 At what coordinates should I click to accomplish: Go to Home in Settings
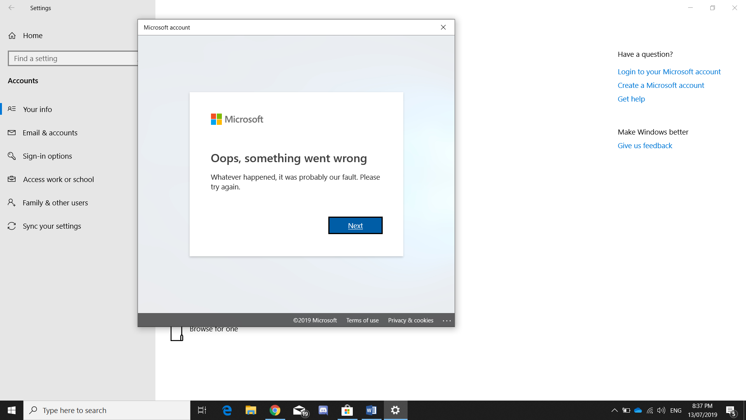tap(33, 35)
